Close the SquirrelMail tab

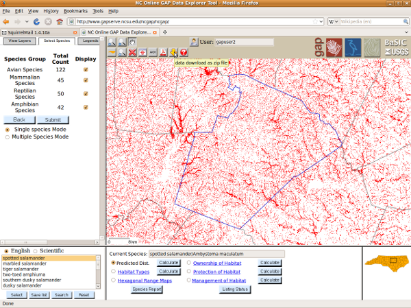(75, 32)
